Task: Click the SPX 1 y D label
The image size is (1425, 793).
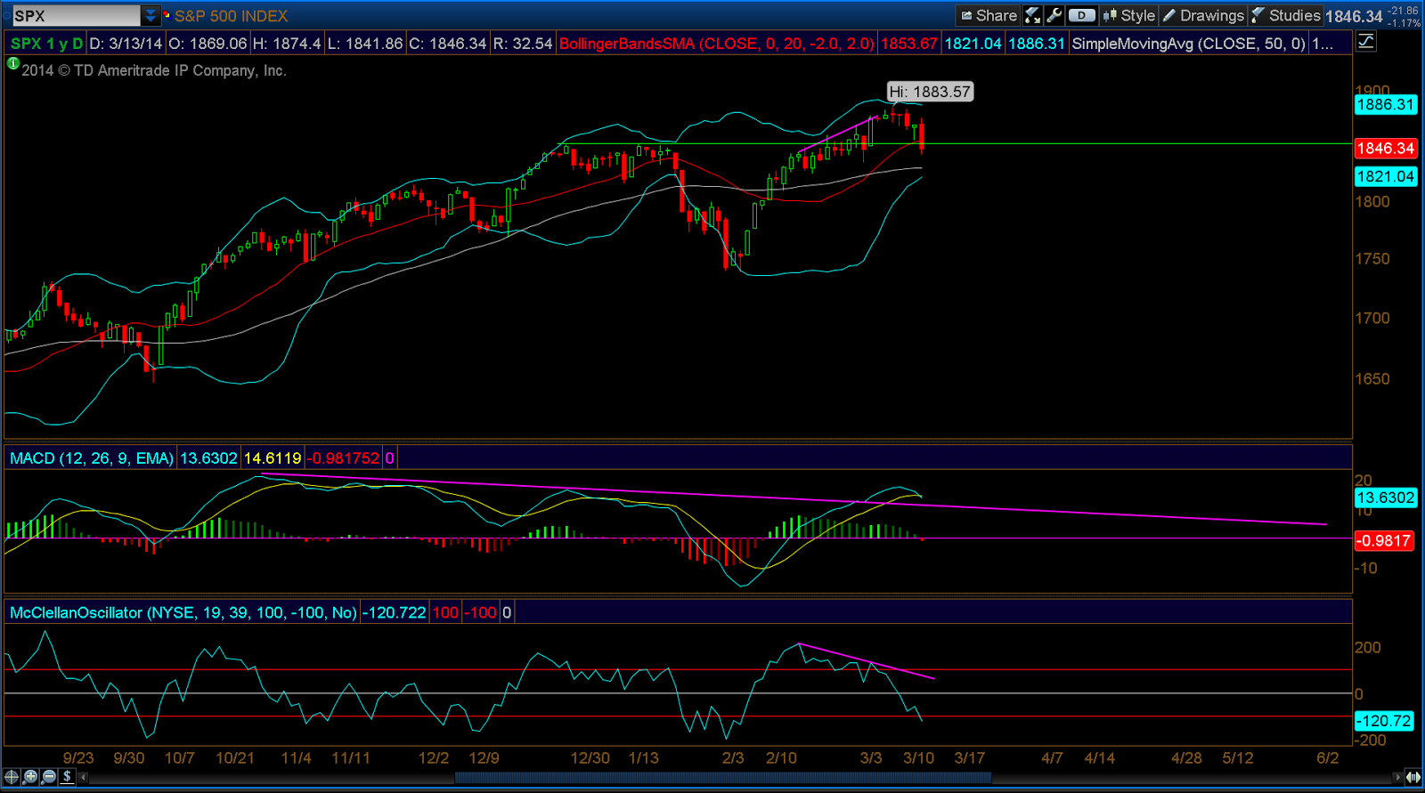Action: (x=46, y=43)
